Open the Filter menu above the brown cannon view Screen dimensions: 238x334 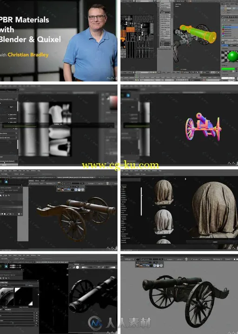[x=21, y=171]
